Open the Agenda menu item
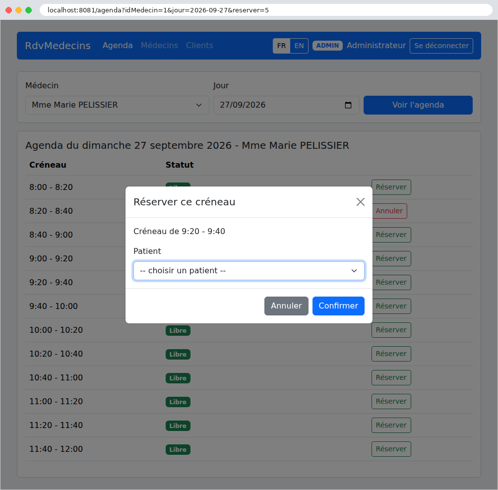The width and height of the screenshot is (498, 490). 118,46
